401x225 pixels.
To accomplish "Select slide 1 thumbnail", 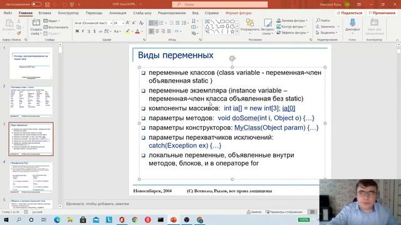I will click(x=31, y=63).
